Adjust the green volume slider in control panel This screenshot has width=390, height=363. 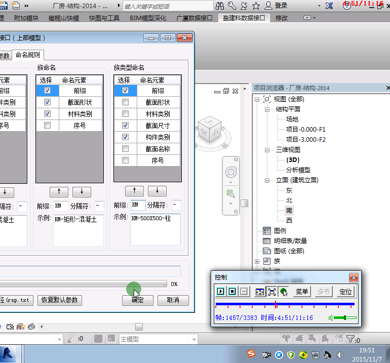click(344, 318)
